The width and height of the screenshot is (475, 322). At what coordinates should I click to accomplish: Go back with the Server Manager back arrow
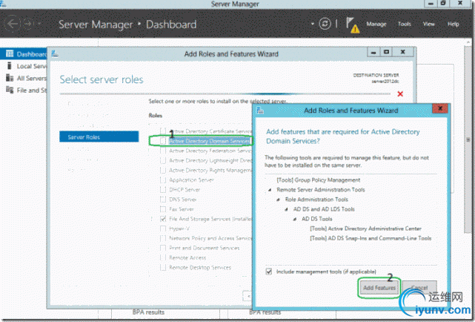(12, 24)
